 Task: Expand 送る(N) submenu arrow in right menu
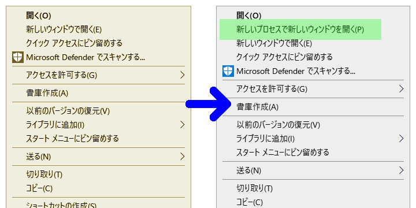401,170
